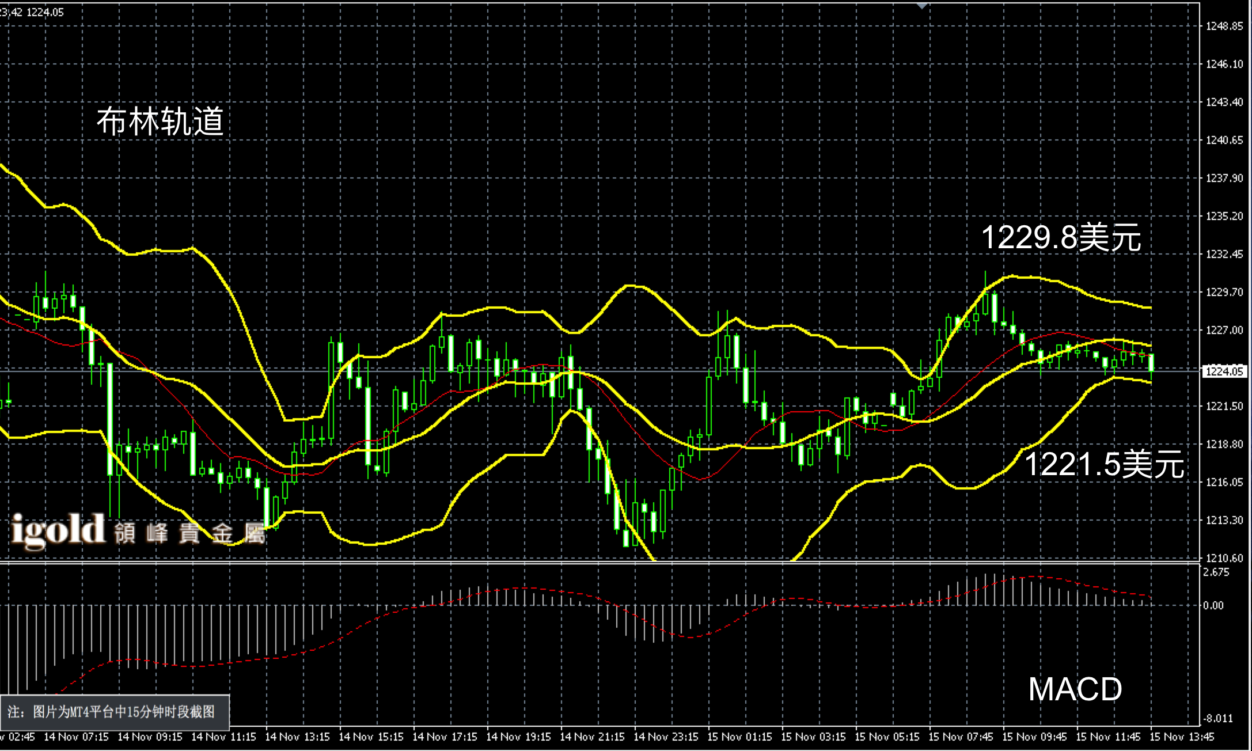
Task: Click the current price tag 1224.05
Action: click(x=1224, y=371)
